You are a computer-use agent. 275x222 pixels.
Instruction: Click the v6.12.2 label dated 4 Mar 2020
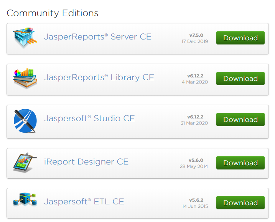click(195, 76)
